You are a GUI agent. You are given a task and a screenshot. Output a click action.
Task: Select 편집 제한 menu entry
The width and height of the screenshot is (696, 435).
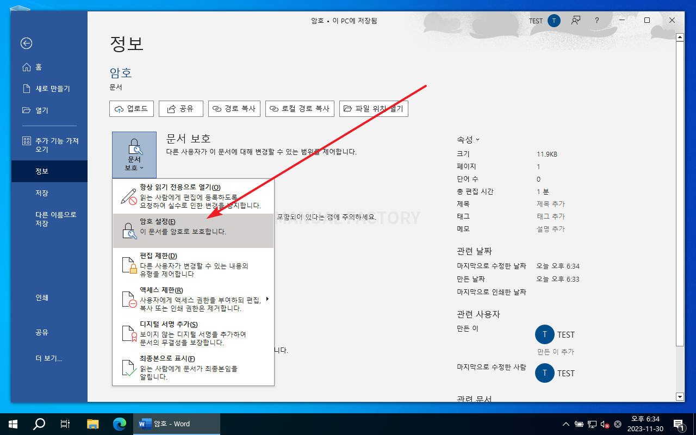point(193,265)
